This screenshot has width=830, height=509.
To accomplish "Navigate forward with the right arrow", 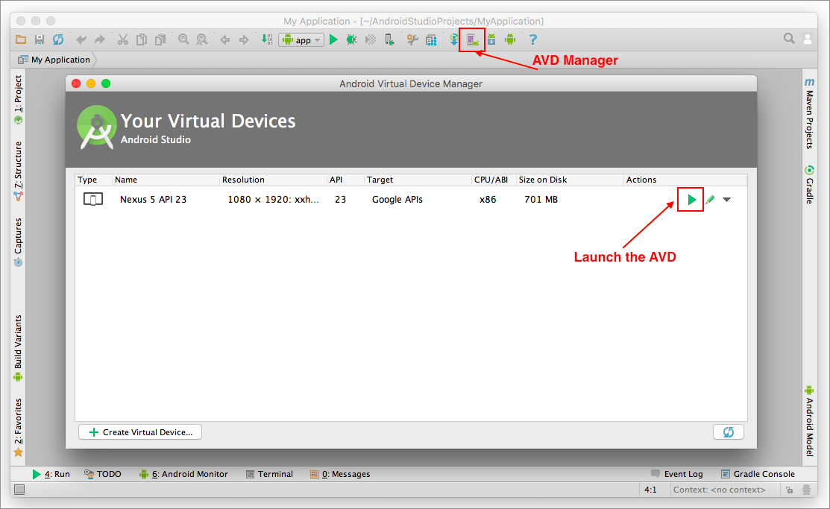I will [x=244, y=39].
